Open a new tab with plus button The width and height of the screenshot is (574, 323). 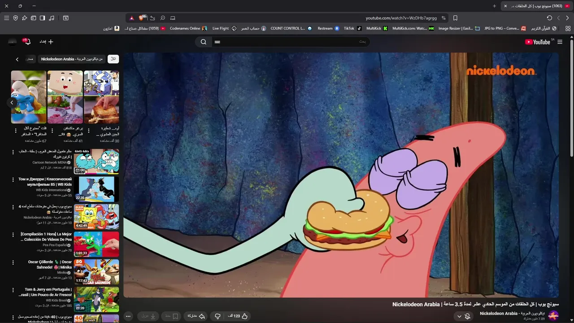[x=495, y=6]
